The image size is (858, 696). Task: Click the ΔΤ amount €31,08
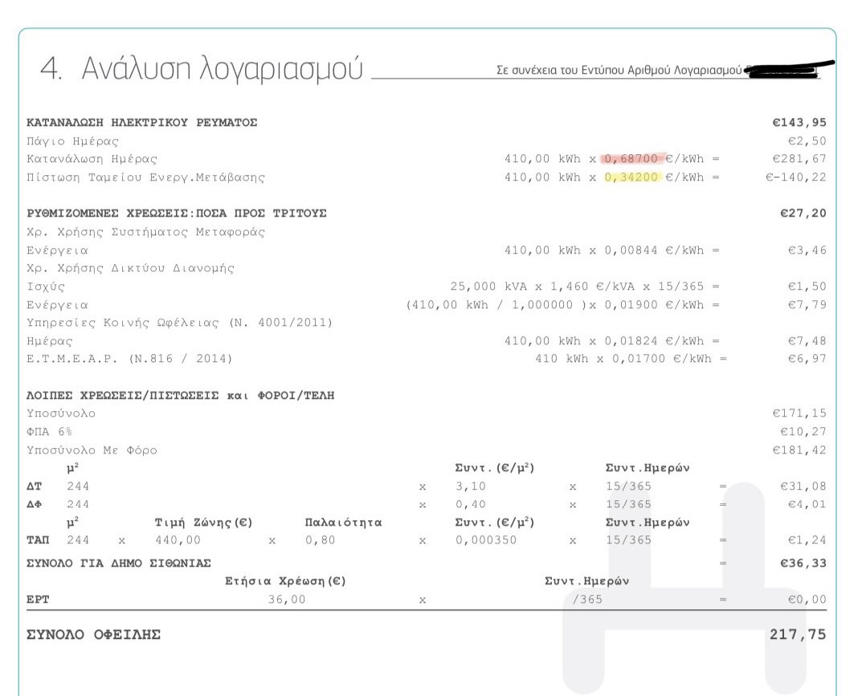pos(803,486)
